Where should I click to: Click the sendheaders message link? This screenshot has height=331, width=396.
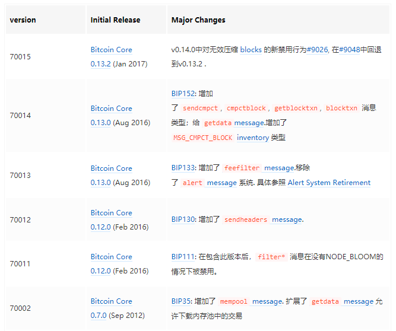[262, 219]
